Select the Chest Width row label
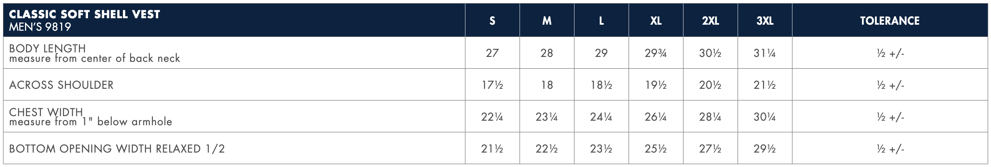The image size is (991, 167). [46, 112]
